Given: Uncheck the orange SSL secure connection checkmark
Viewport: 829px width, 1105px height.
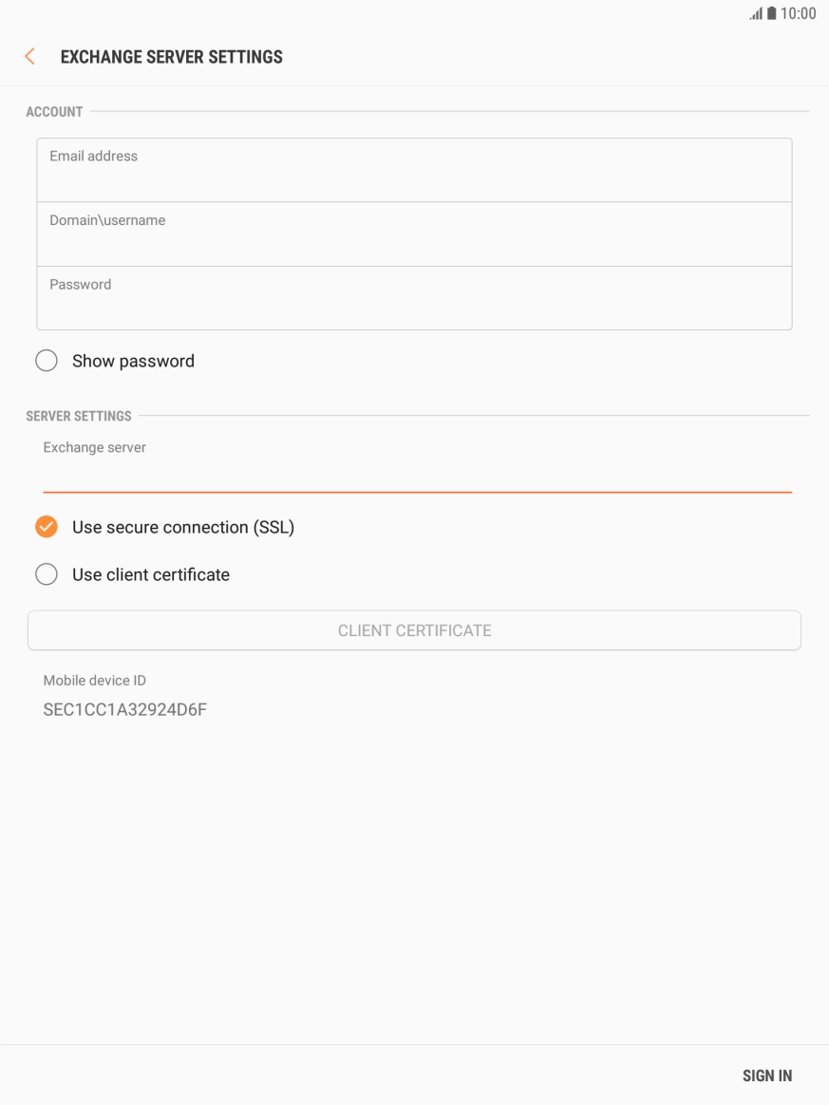Looking at the screenshot, I should 47,527.
